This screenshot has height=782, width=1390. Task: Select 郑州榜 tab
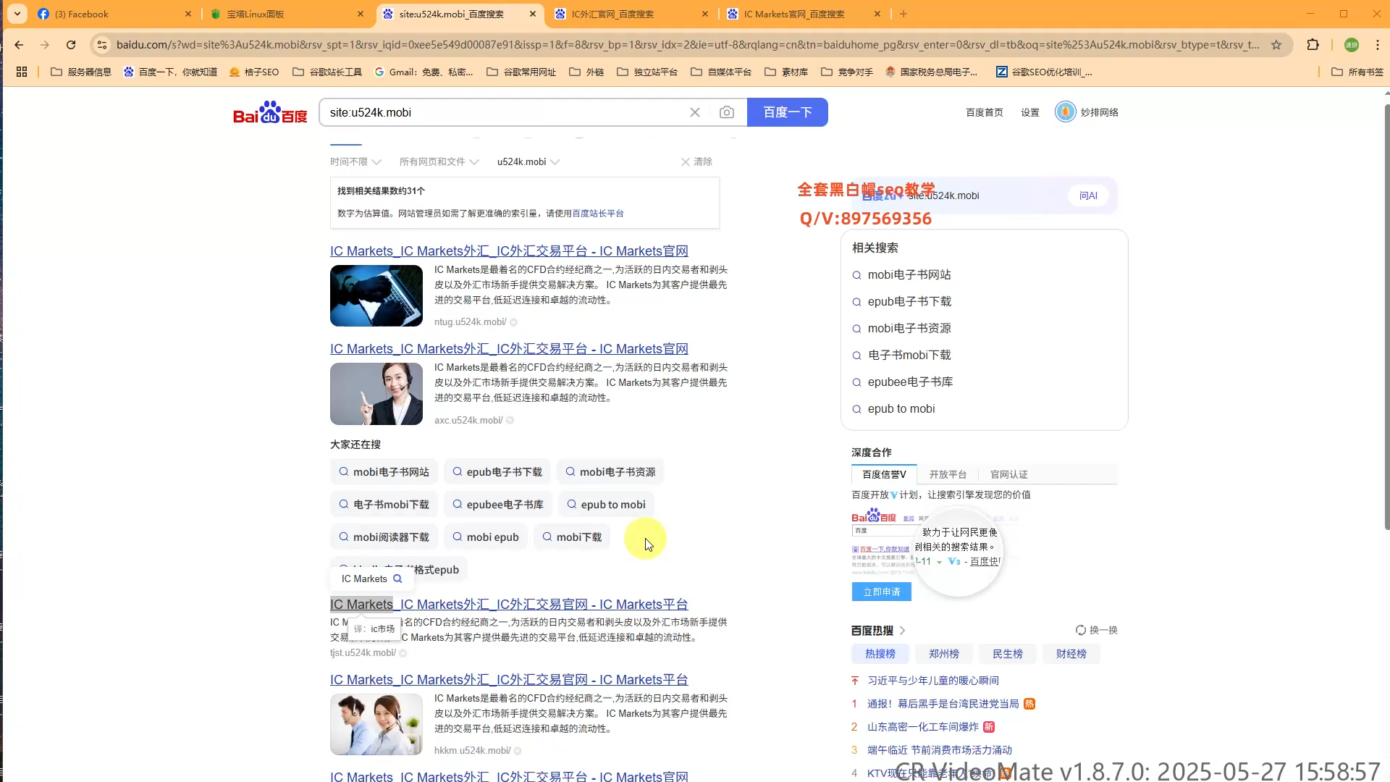[x=944, y=654]
